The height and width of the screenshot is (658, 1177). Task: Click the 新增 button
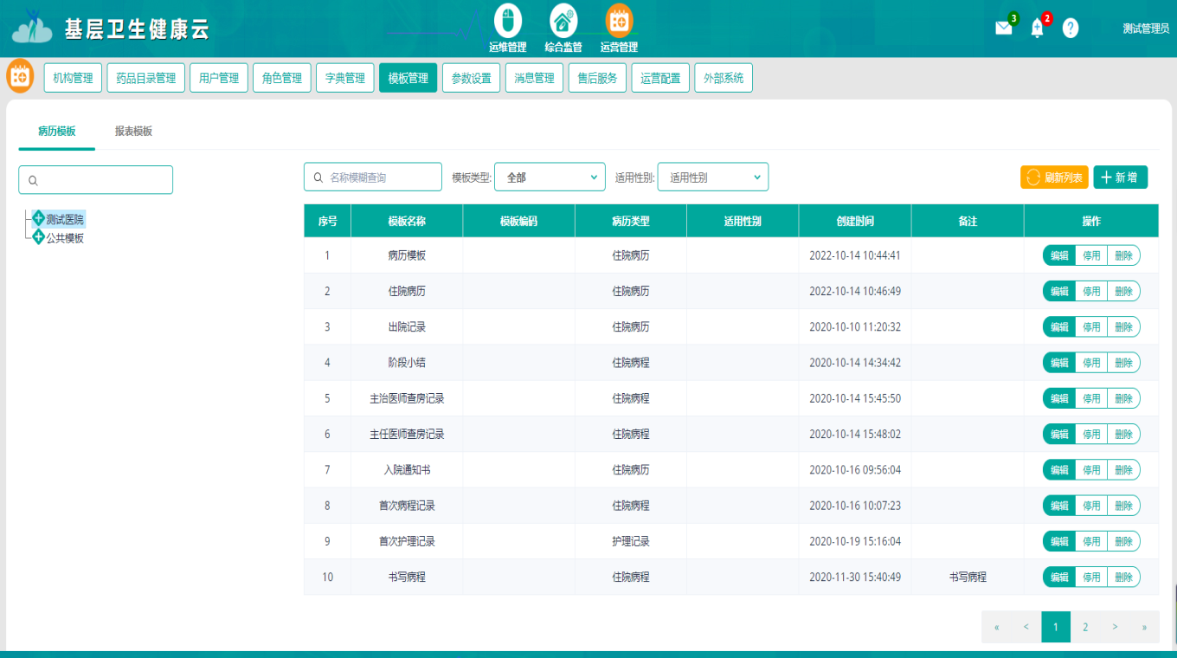(1121, 177)
